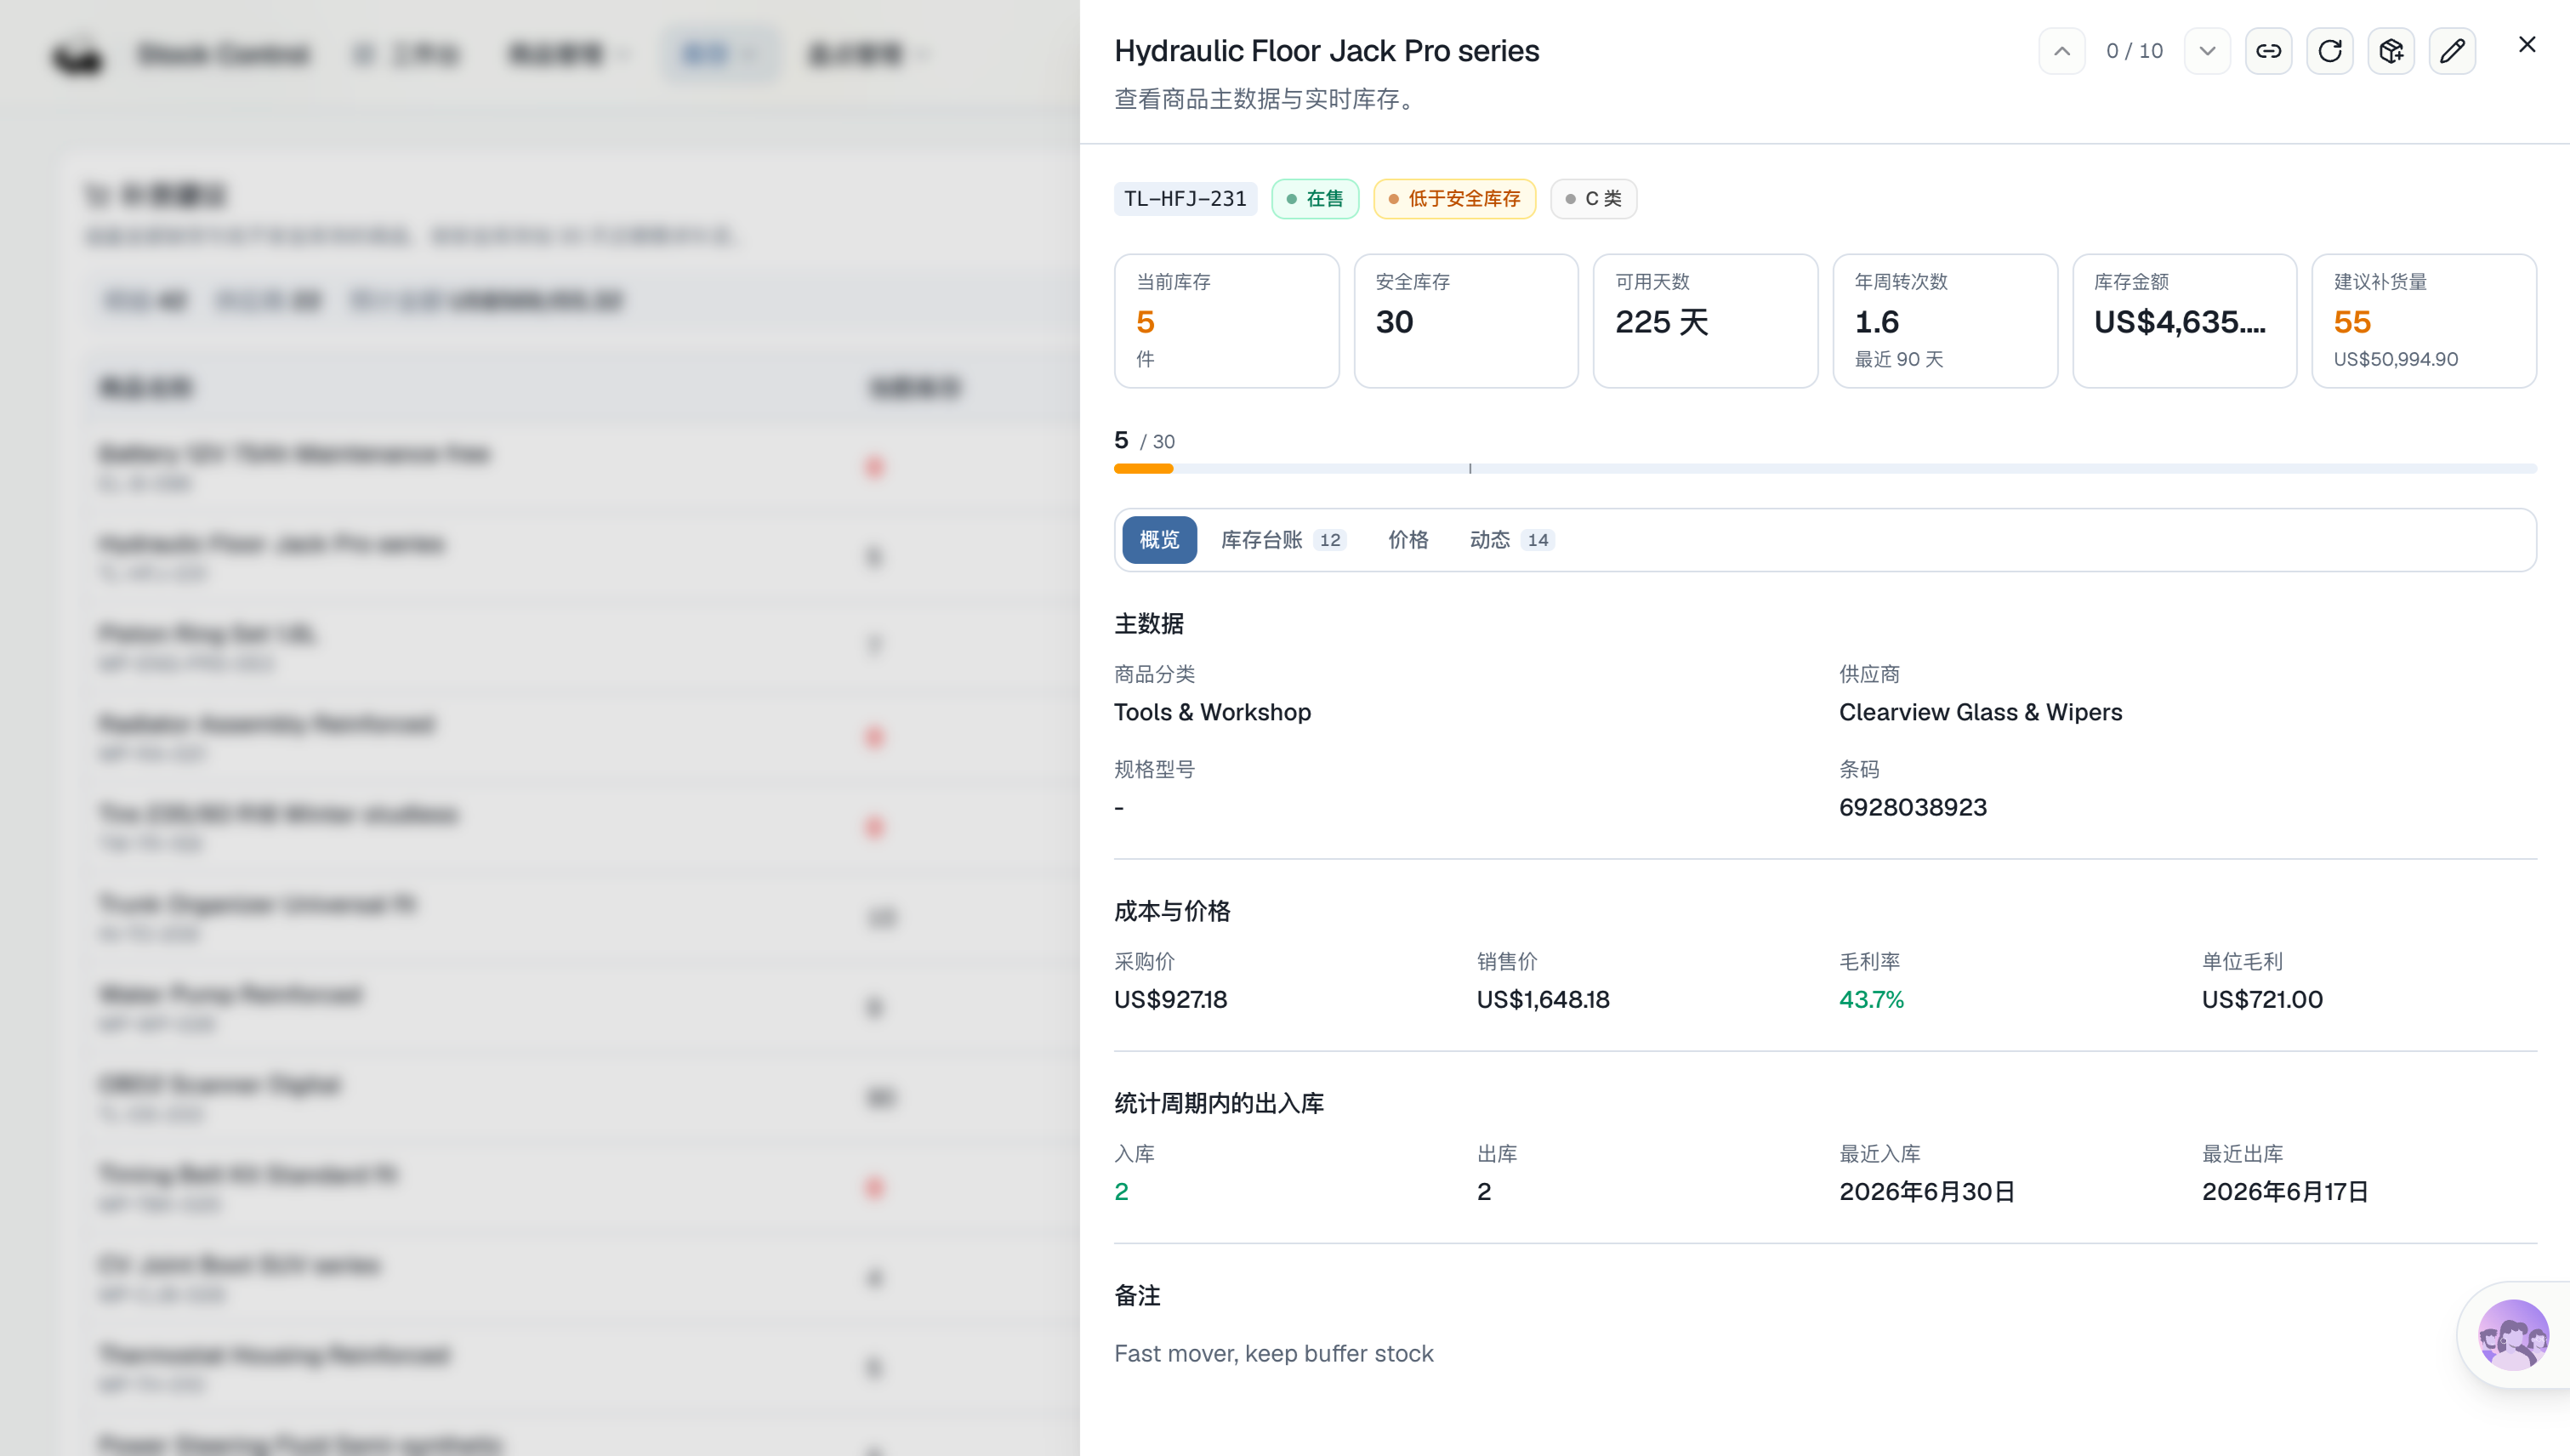Click barcode value 6928038923
Image resolution: width=2570 pixels, height=1456 pixels.
tap(1912, 807)
